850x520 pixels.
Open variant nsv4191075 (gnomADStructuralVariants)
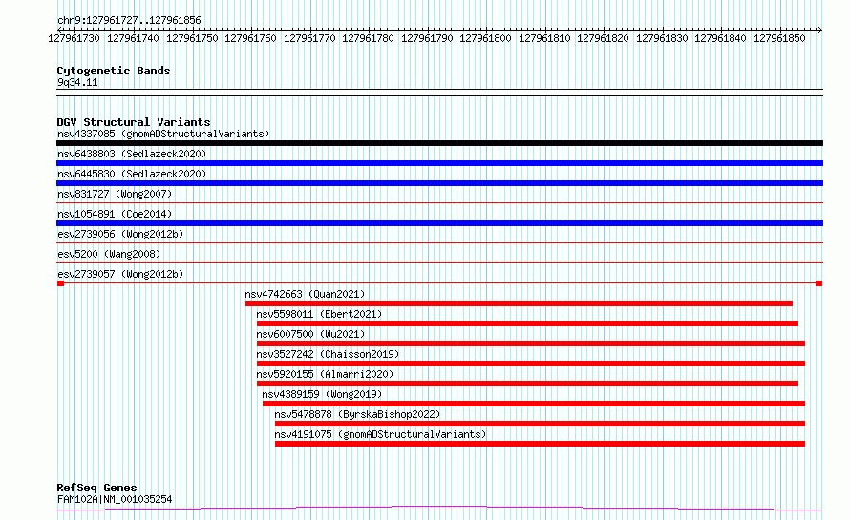(380, 434)
